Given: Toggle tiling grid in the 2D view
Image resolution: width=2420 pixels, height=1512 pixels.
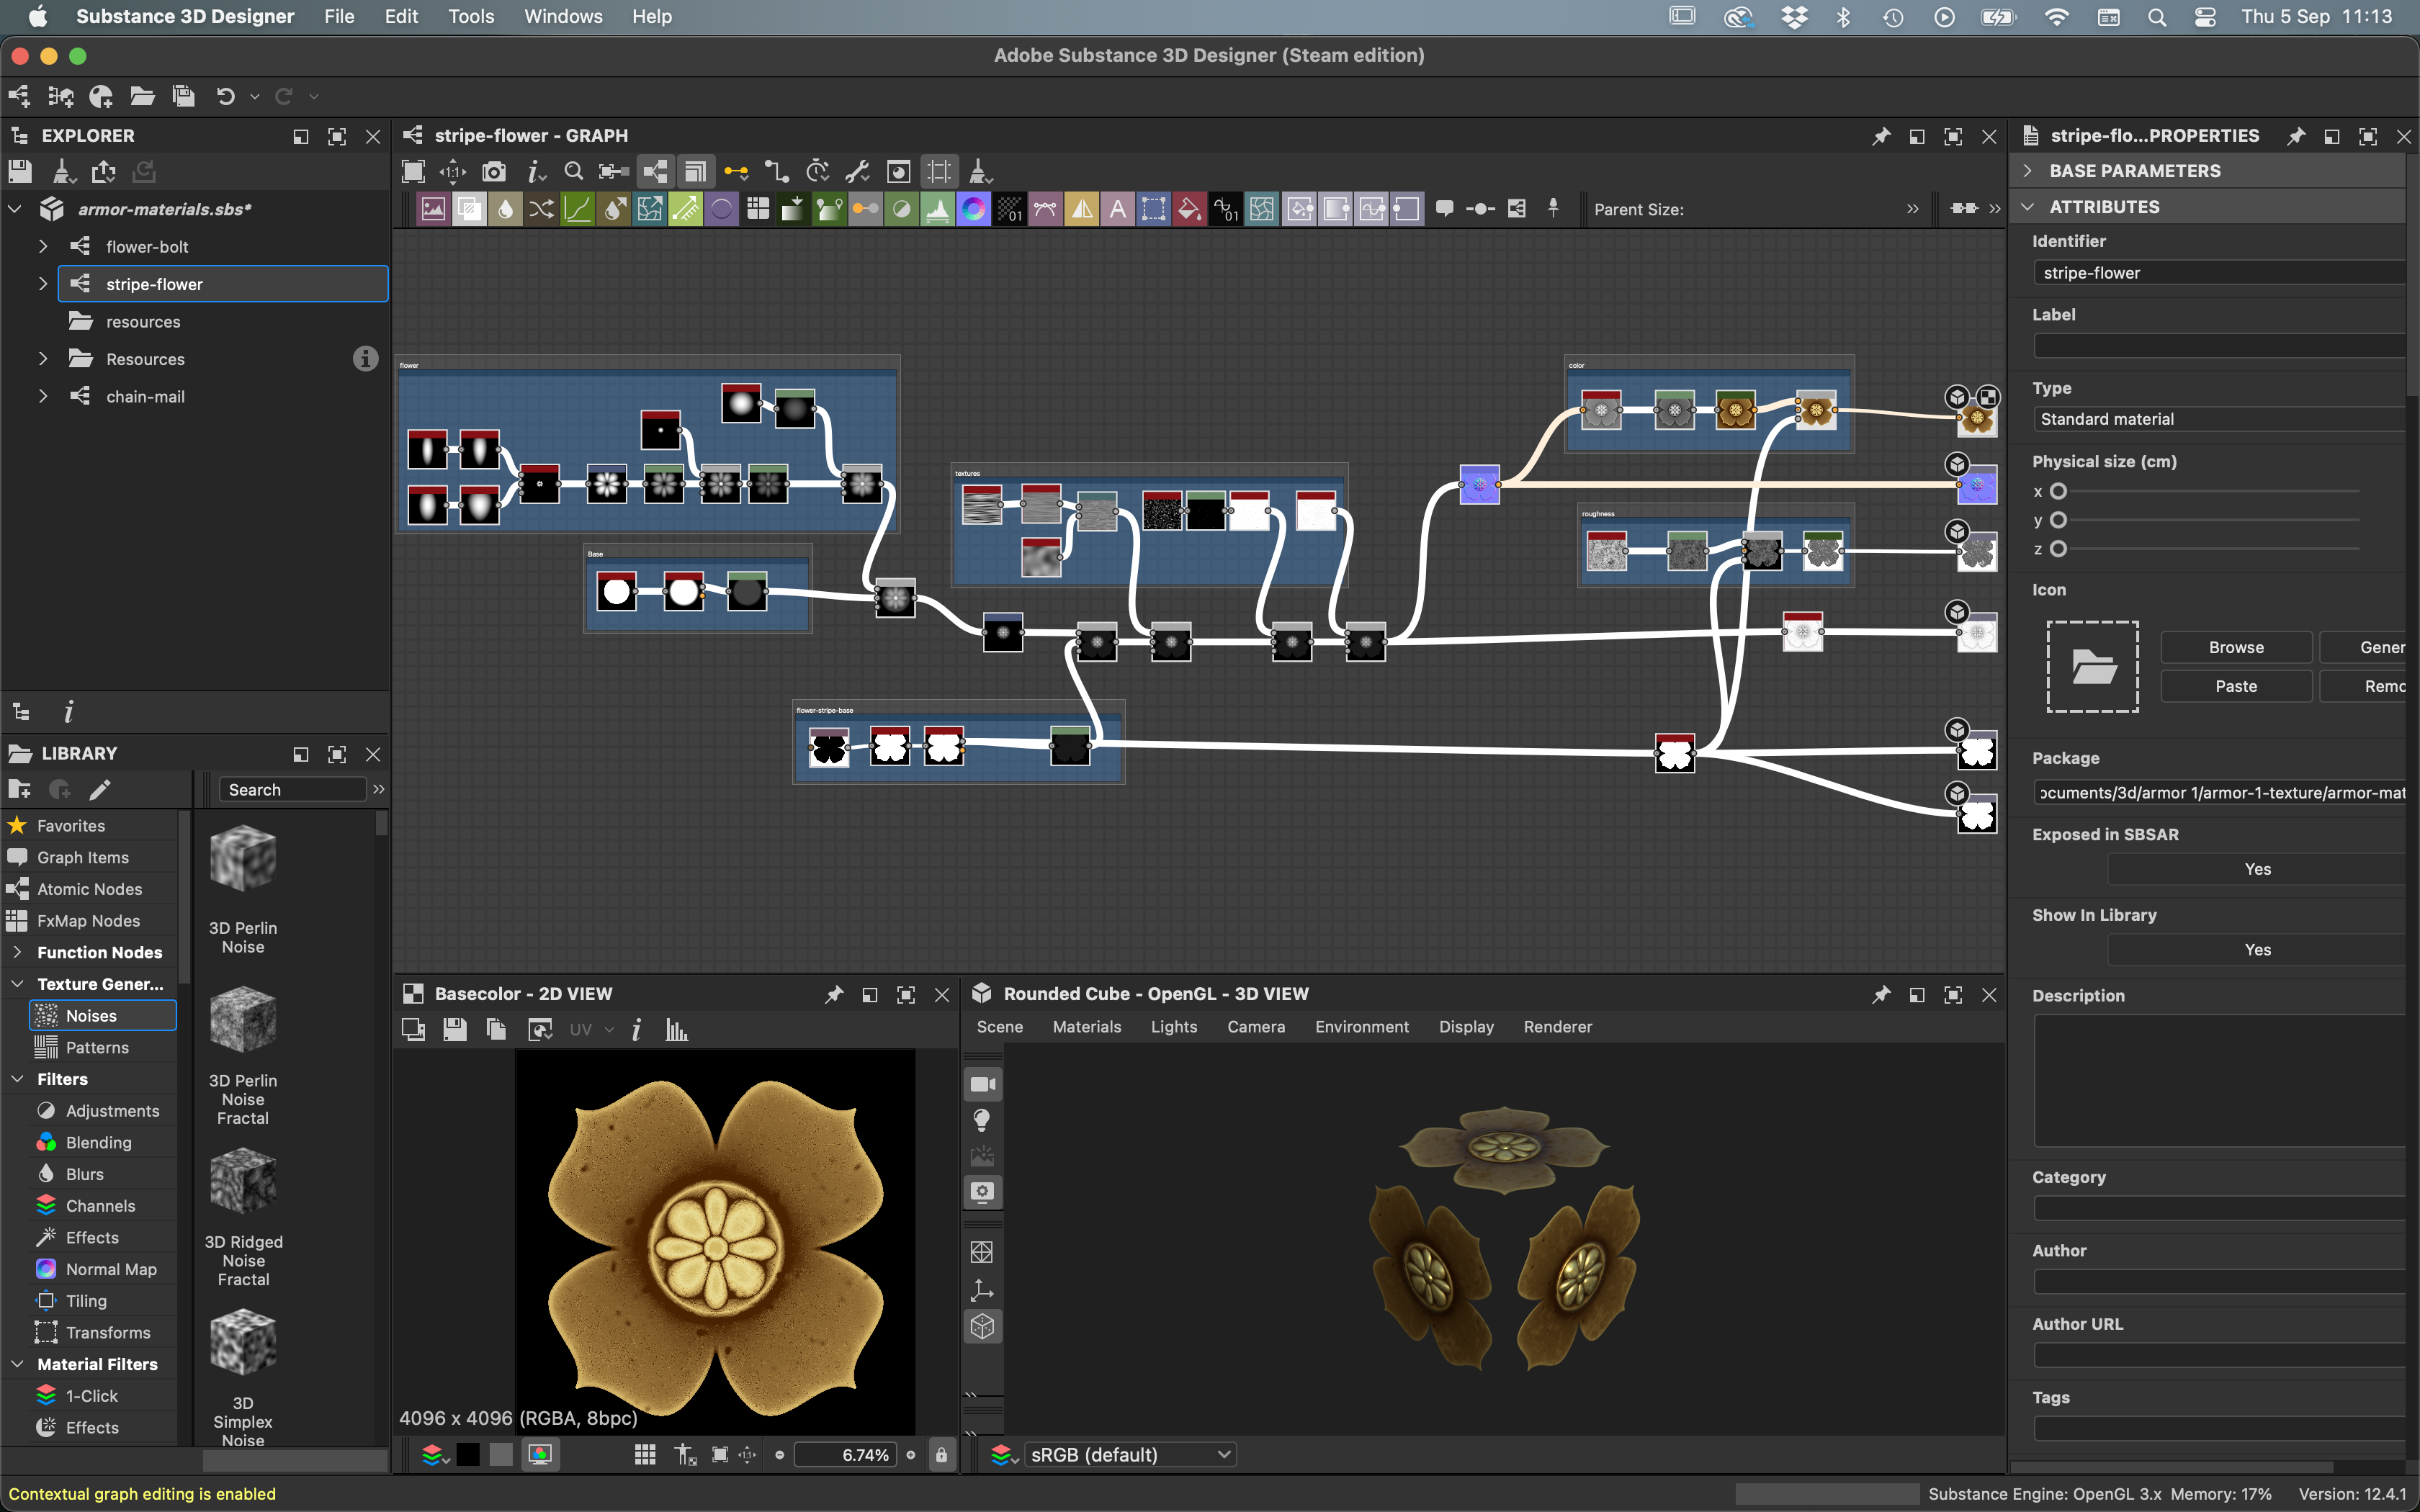Looking at the screenshot, I should click(645, 1455).
